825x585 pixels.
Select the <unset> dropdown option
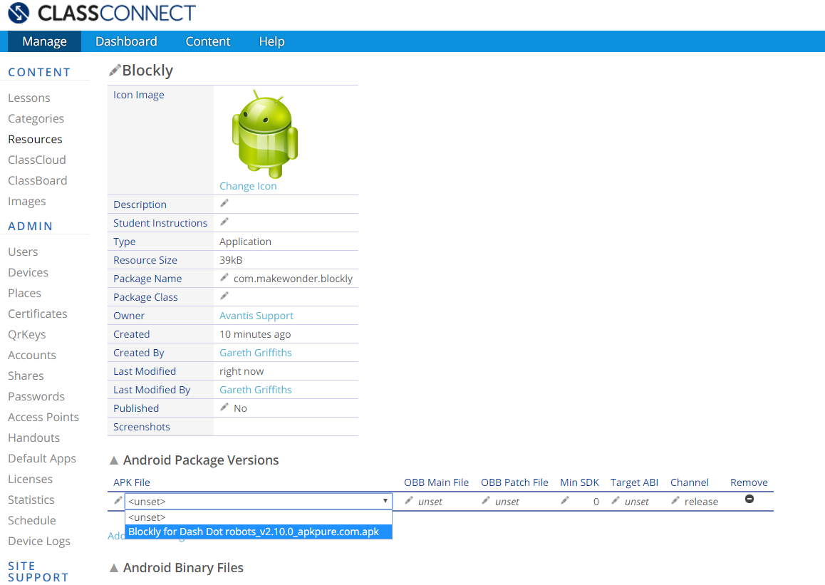[259, 517]
